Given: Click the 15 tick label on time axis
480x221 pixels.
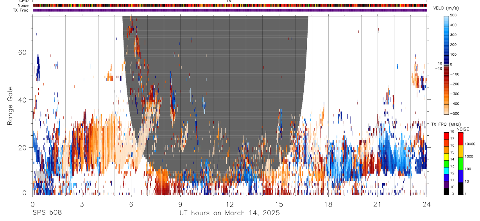Looking at the screenshot, I should pyautogui.click(x=279, y=204).
